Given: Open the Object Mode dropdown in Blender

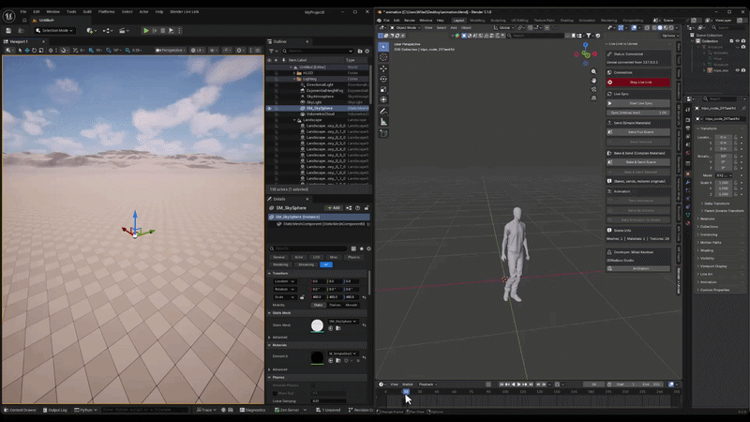Looking at the screenshot, I should pos(406,28).
